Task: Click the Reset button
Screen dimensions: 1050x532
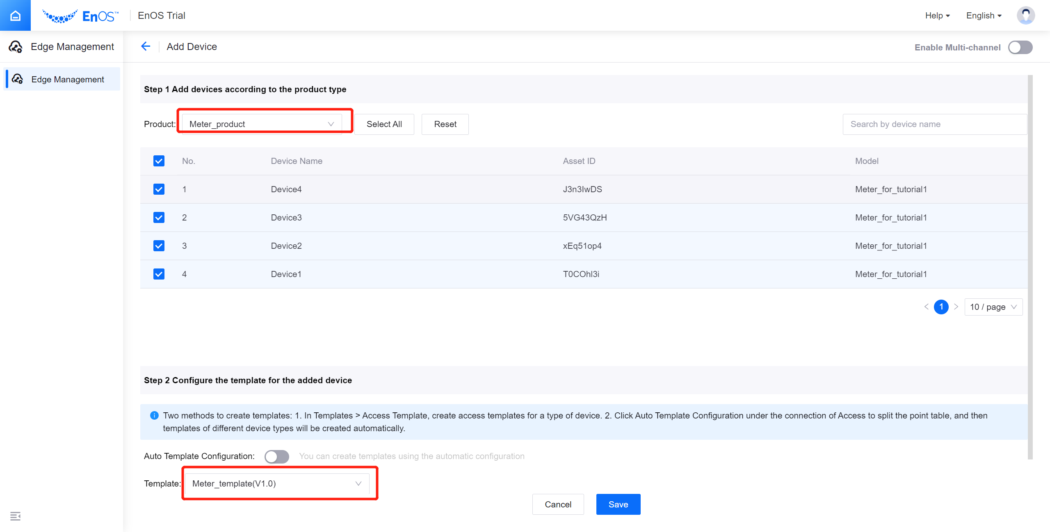Action: tap(445, 123)
